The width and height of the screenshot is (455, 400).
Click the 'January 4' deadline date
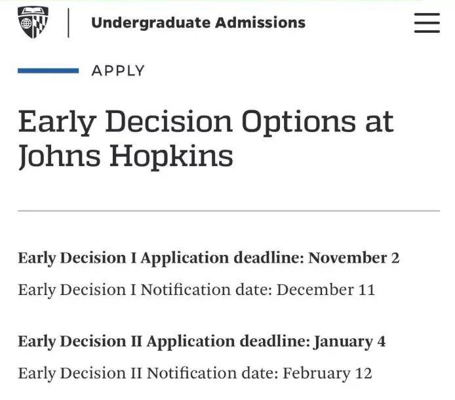pyautogui.click(x=349, y=342)
